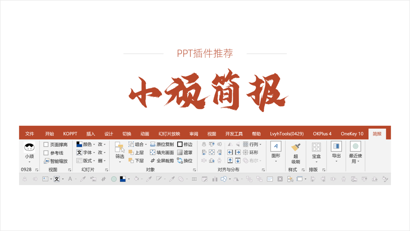Viewport: 410px width, 231px height.
Task: Click black-blue color swatch in quick toolbar
Action: tap(123, 179)
